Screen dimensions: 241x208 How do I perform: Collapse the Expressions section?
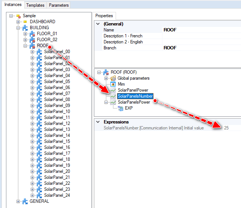pyautogui.click(x=98, y=122)
